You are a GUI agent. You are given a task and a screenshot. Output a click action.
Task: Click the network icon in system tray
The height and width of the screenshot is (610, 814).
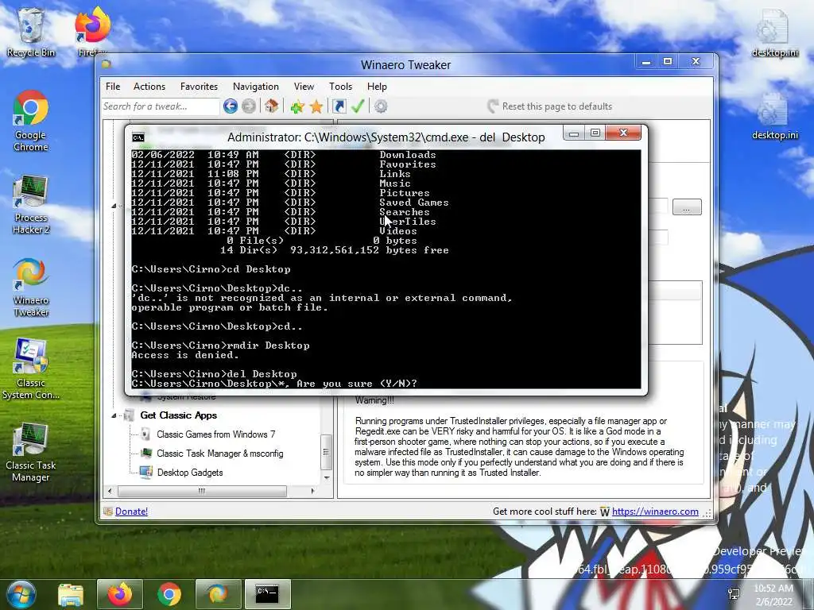734,594
